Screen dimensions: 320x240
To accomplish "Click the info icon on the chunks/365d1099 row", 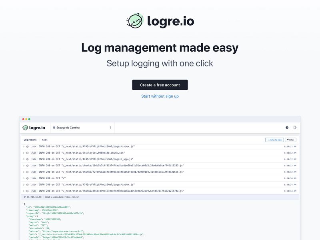I will click(27, 191).
